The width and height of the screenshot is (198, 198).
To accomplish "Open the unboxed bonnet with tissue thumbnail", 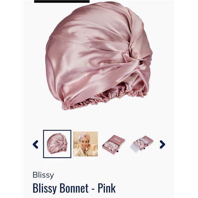I will 142,144.
